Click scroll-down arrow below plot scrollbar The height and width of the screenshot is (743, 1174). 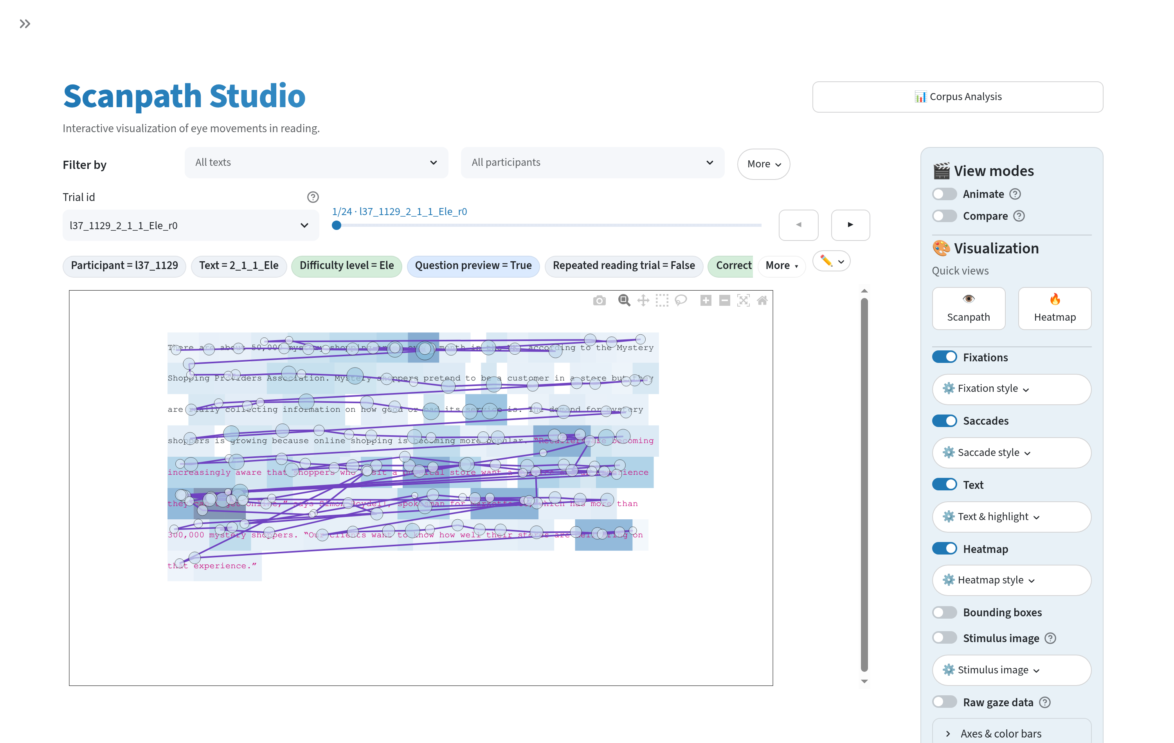(x=864, y=681)
